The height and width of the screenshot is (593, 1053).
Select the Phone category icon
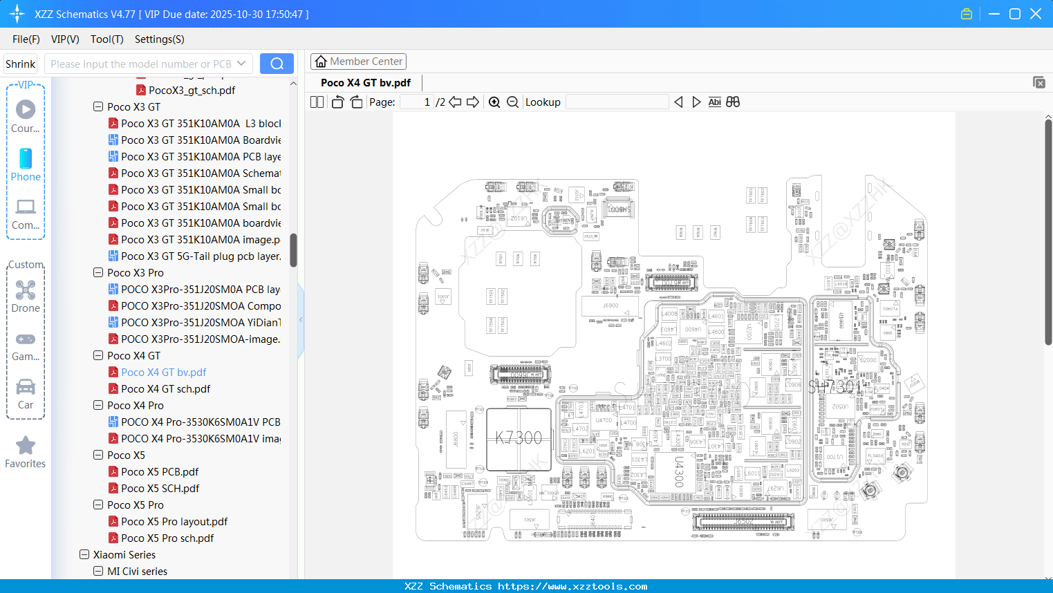click(x=26, y=164)
